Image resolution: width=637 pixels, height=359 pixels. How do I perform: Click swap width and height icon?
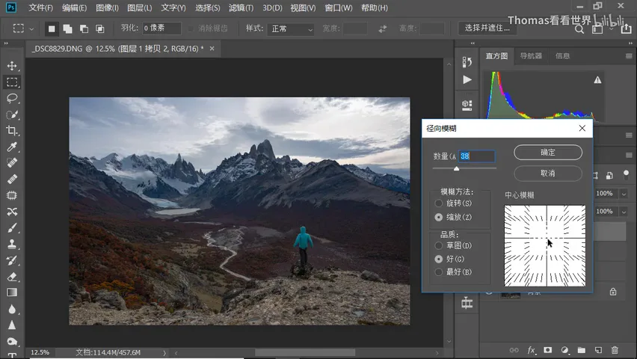click(382, 29)
